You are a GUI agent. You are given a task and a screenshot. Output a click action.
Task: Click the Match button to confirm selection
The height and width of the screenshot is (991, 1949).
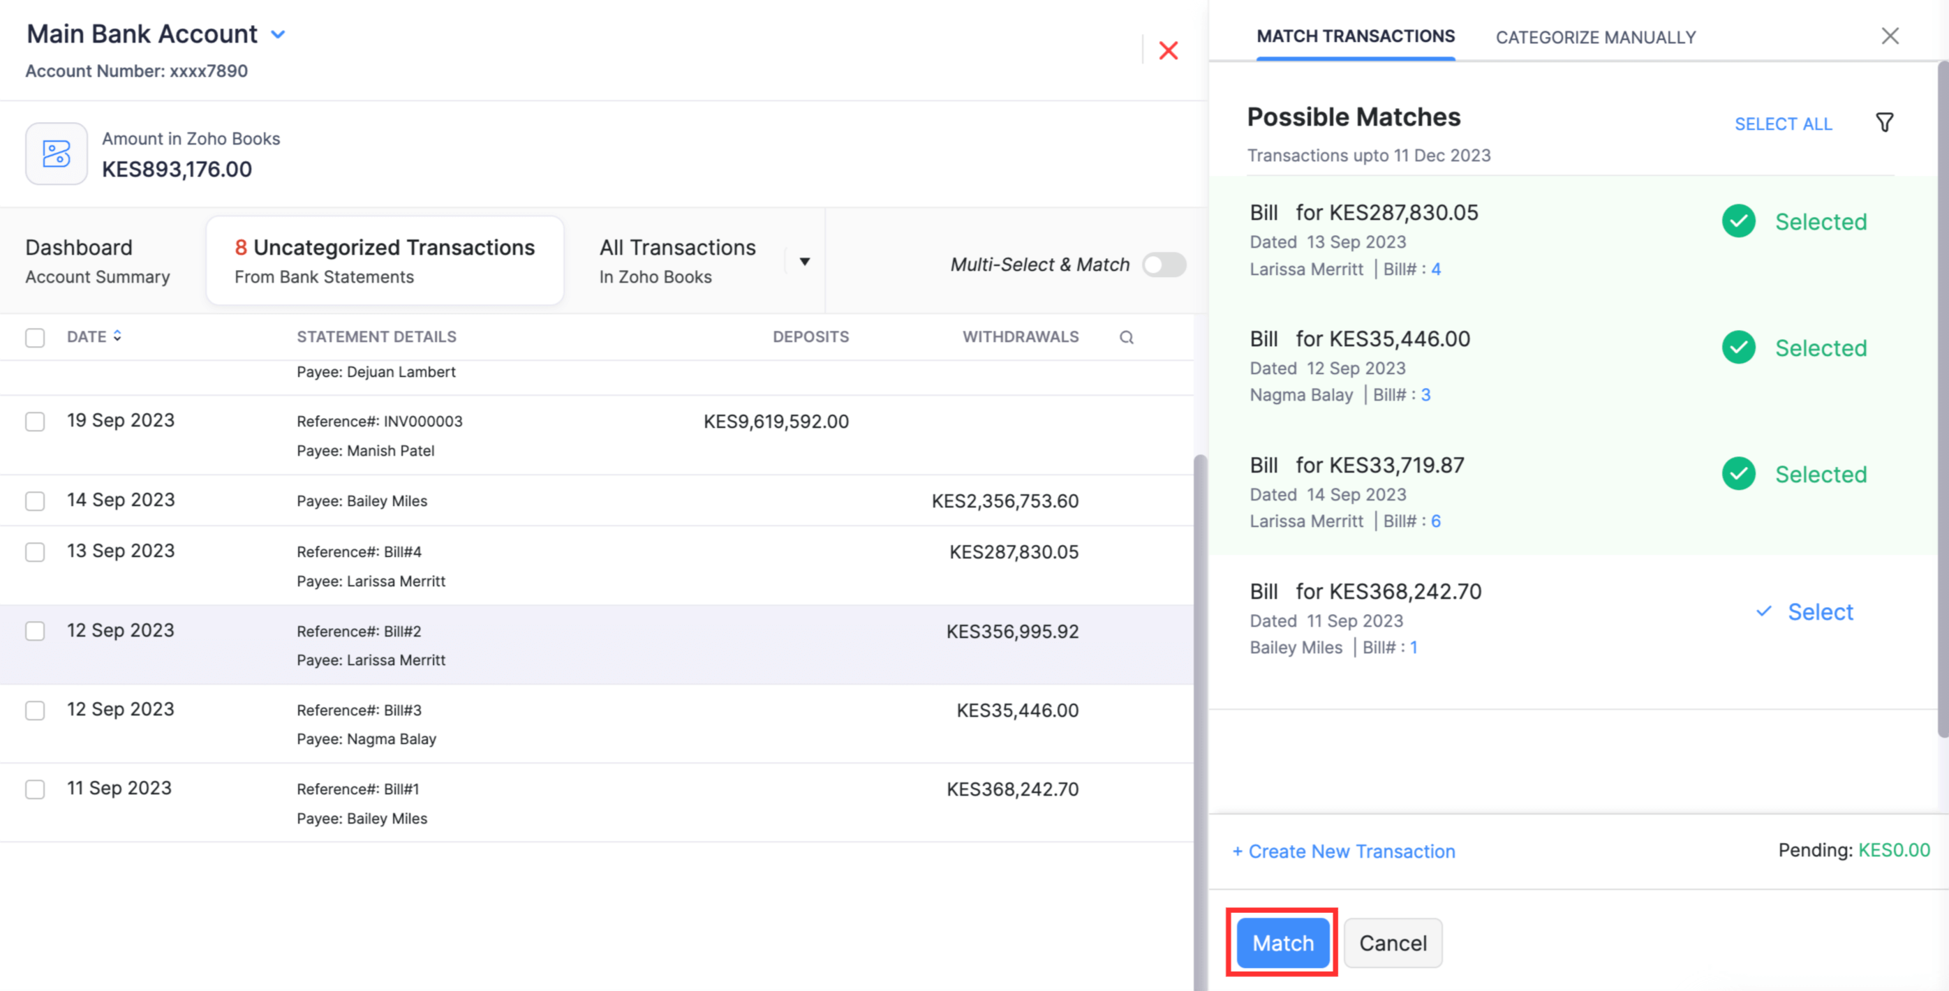click(1282, 941)
